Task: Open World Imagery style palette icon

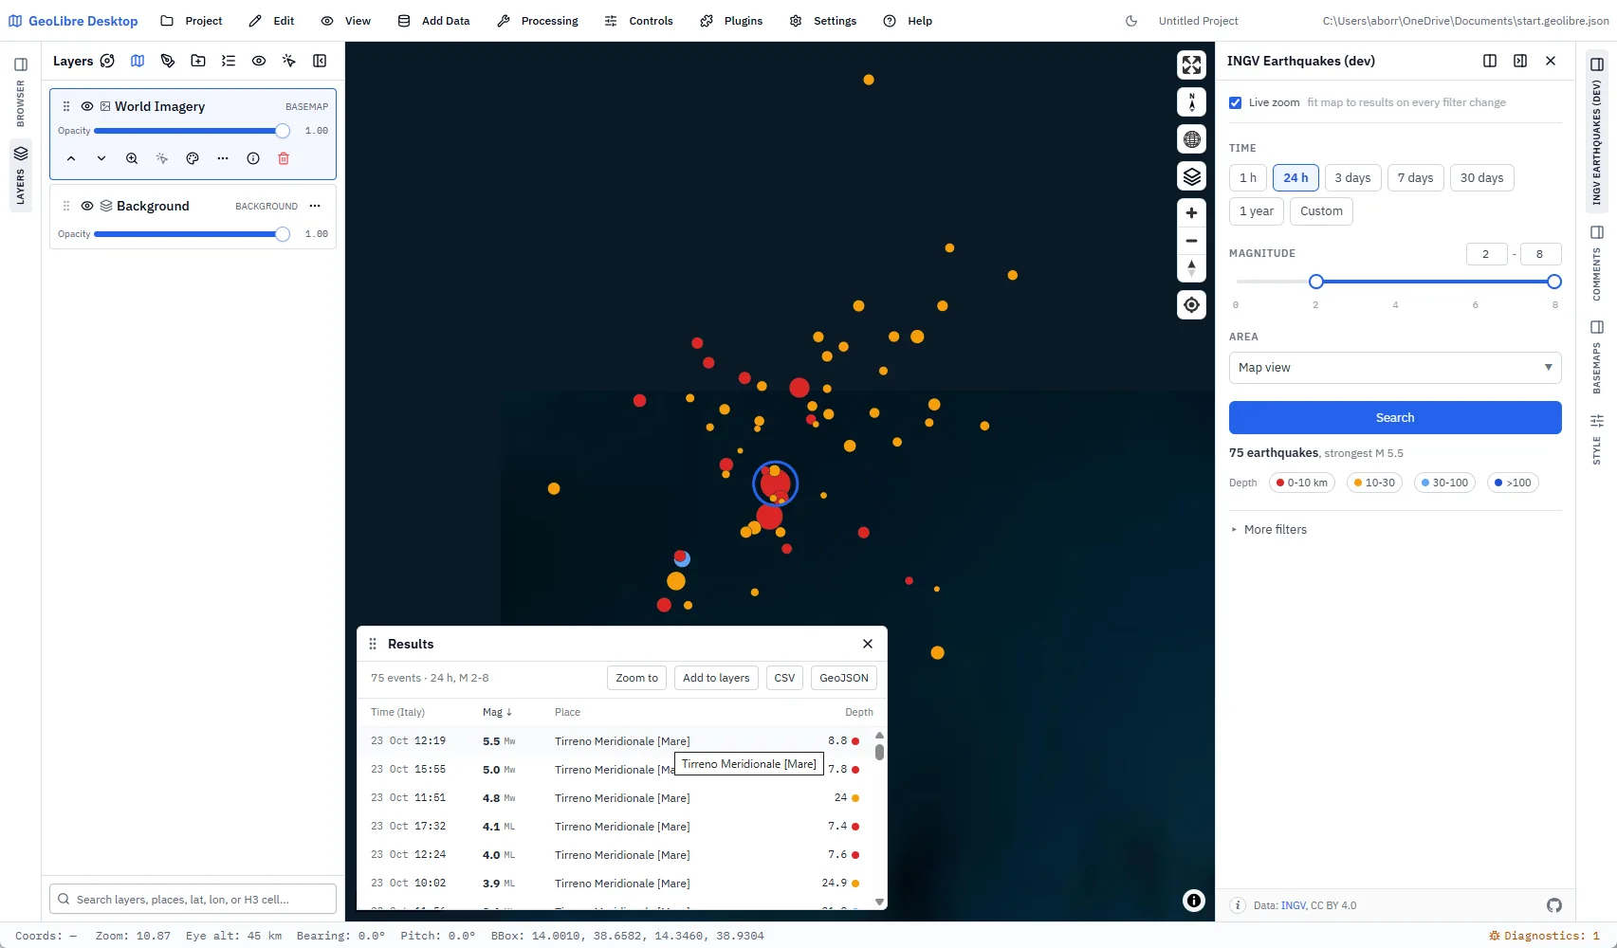Action: click(193, 158)
